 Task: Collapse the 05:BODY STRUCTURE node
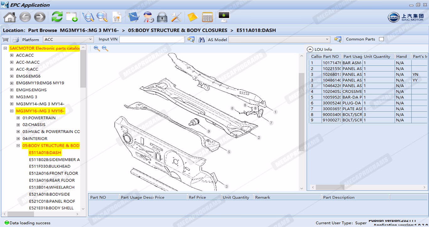[x=18, y=146]
